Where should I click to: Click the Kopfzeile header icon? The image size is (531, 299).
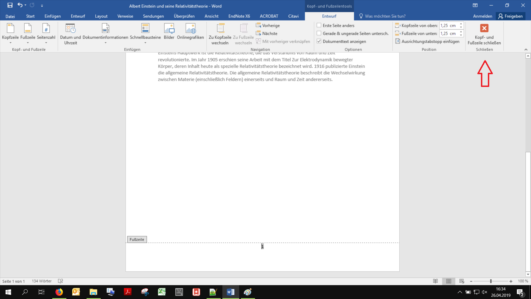point(10,29)
